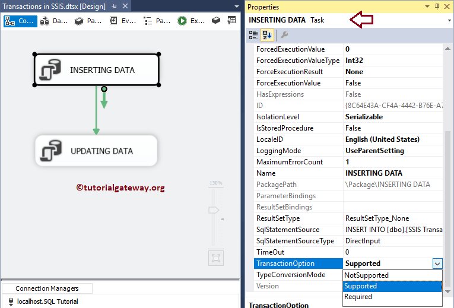Select the IsolationLevel property row
This screenshot has height=308, width=454.
point(348,117)
